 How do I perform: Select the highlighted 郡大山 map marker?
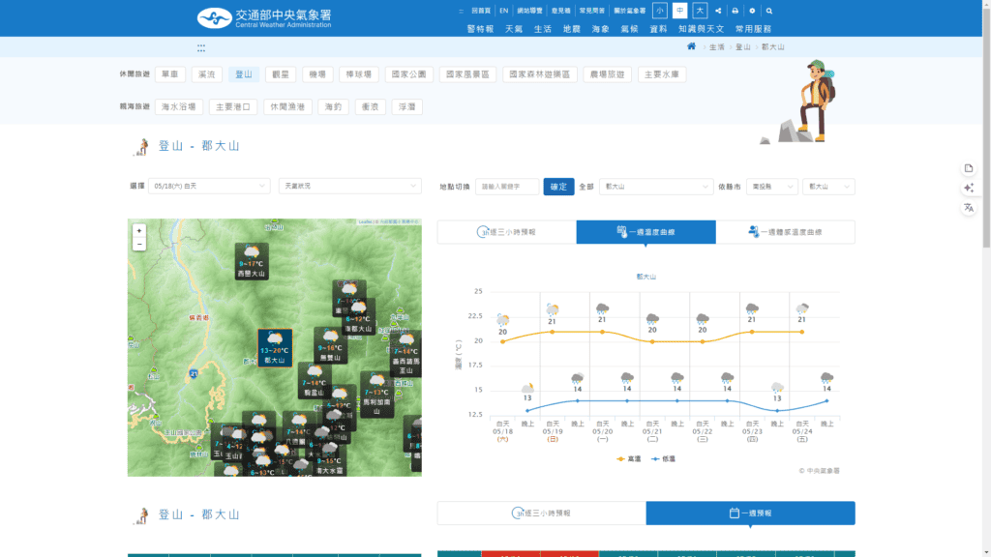(x=275, y=348)
